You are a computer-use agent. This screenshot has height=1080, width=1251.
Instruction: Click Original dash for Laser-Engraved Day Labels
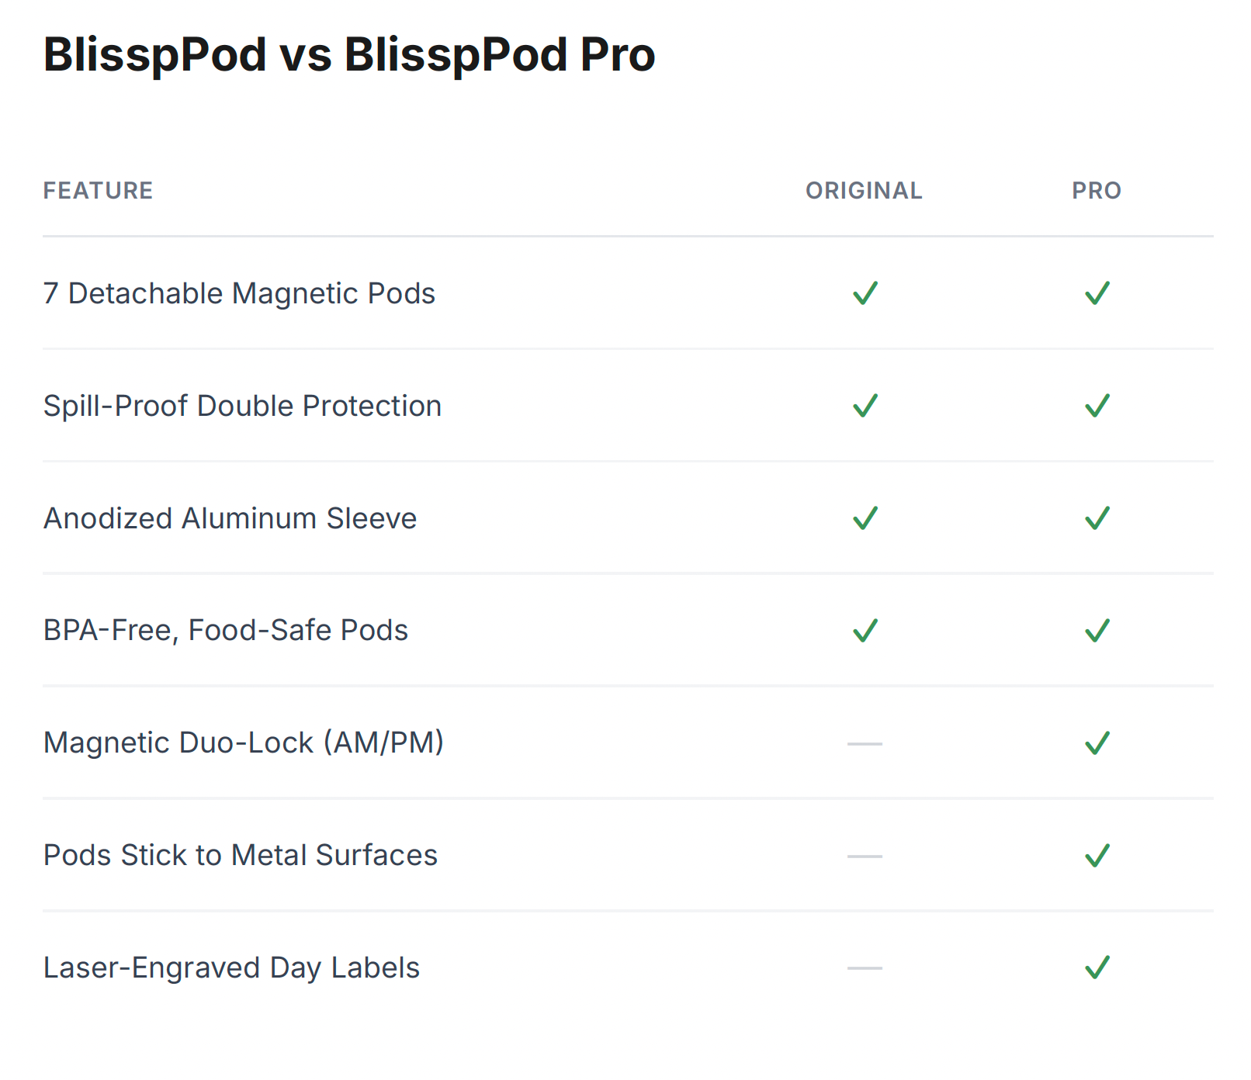[865, 968]
